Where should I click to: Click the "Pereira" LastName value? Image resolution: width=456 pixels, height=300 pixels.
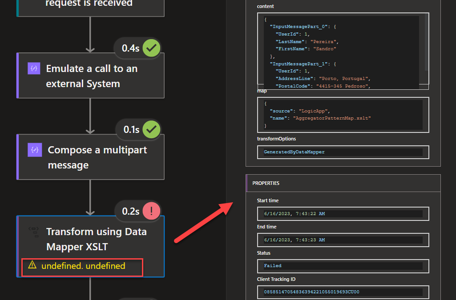click(323, 41)
